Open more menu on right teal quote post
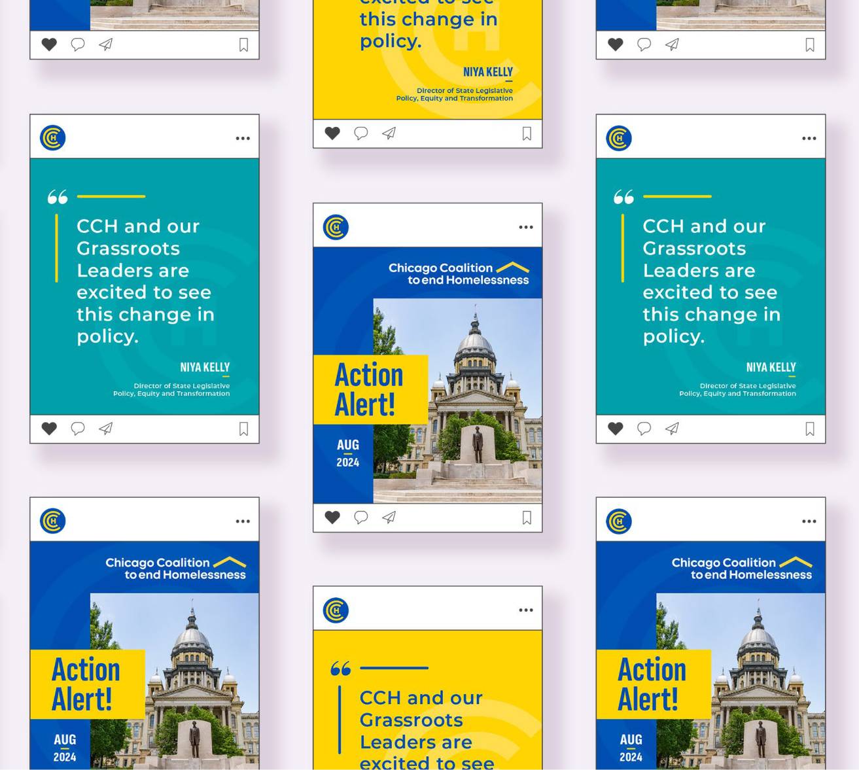 click(809, 139)
